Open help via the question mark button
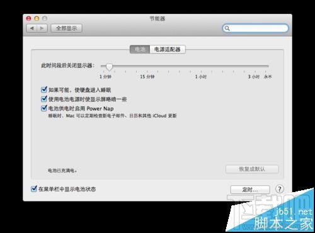 tap(279, 189)
